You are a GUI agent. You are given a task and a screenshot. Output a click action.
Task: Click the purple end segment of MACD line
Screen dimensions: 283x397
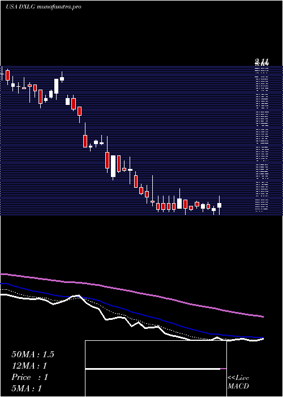point(224,369)
